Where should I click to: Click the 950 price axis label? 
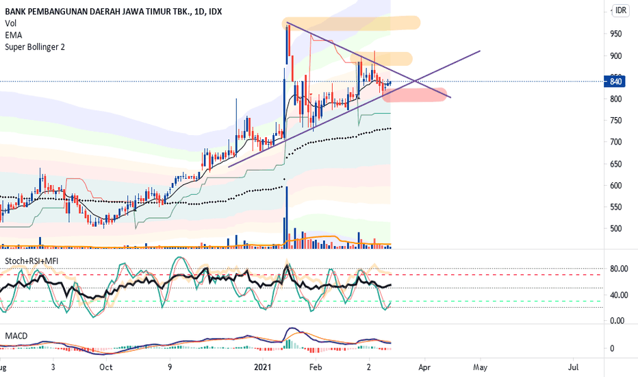point(616,34)
